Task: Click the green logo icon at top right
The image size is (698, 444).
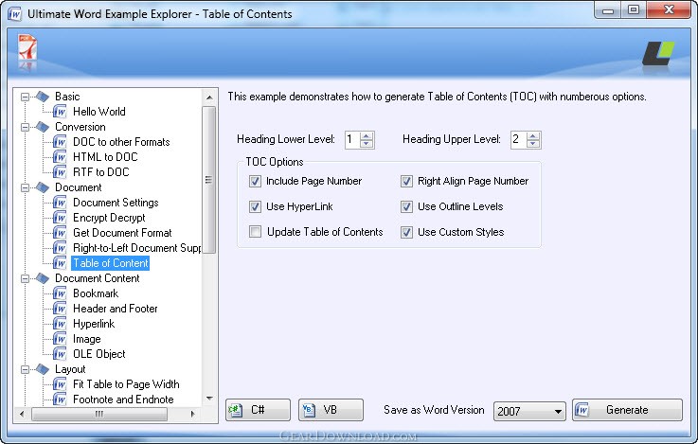Action: pos(658,54)
